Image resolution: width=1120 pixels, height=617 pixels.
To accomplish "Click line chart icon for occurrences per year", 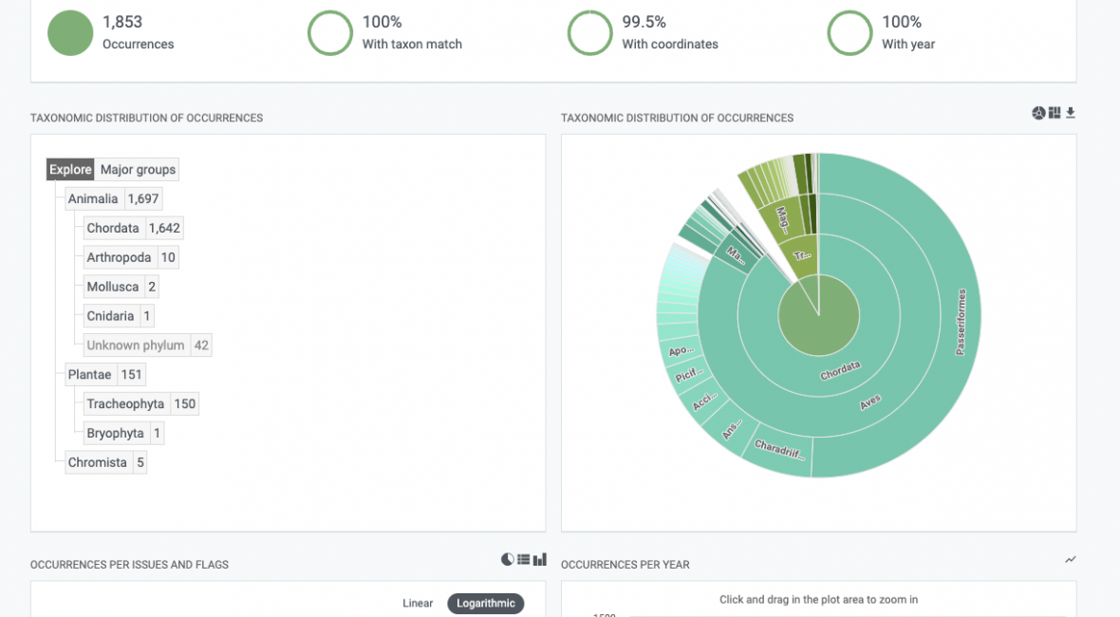I will (x=1071, y=559).
